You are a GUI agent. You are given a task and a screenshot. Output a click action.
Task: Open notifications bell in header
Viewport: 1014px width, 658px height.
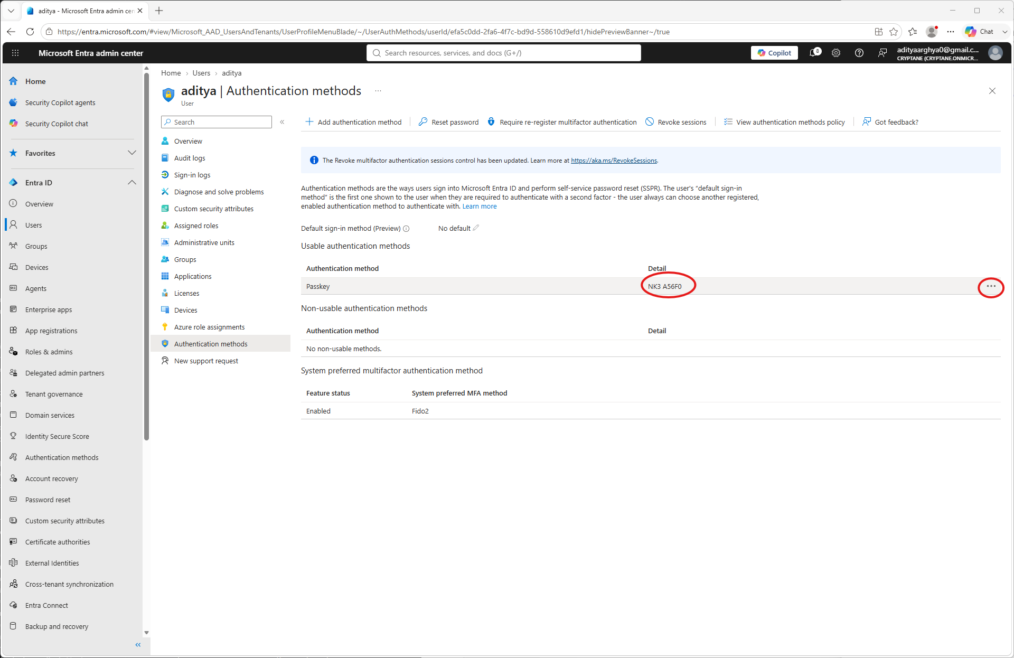pyautogui.click(x=815, y=53)
